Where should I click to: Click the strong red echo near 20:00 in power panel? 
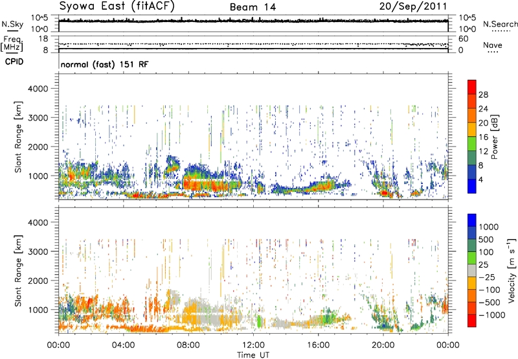pyautogui.click(x=384, y=192)
